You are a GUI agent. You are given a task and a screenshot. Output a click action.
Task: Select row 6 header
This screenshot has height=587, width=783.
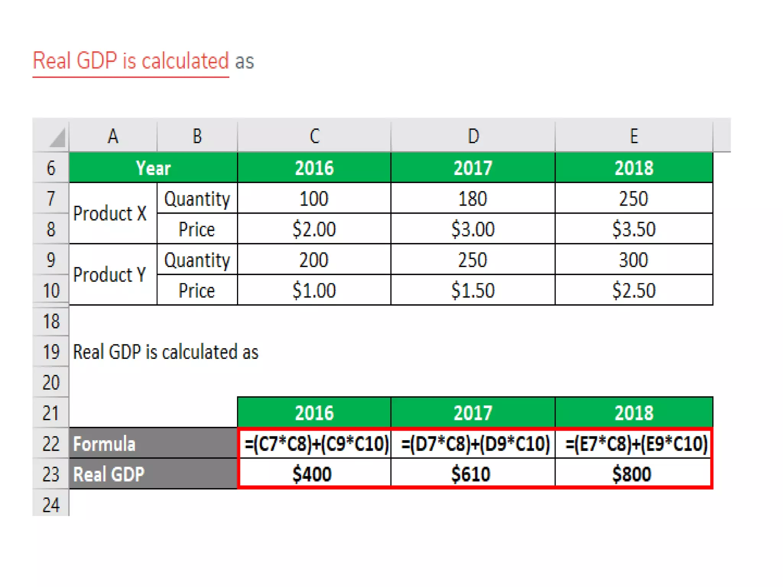coord(51,168)
